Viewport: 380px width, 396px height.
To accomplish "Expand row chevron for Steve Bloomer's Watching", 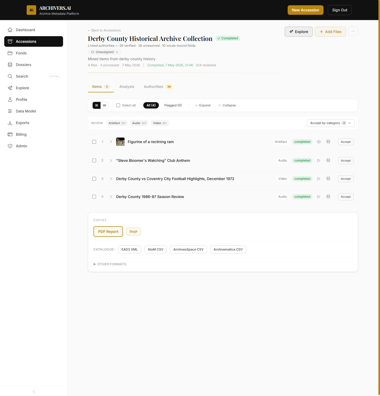I will click(111, 161).
